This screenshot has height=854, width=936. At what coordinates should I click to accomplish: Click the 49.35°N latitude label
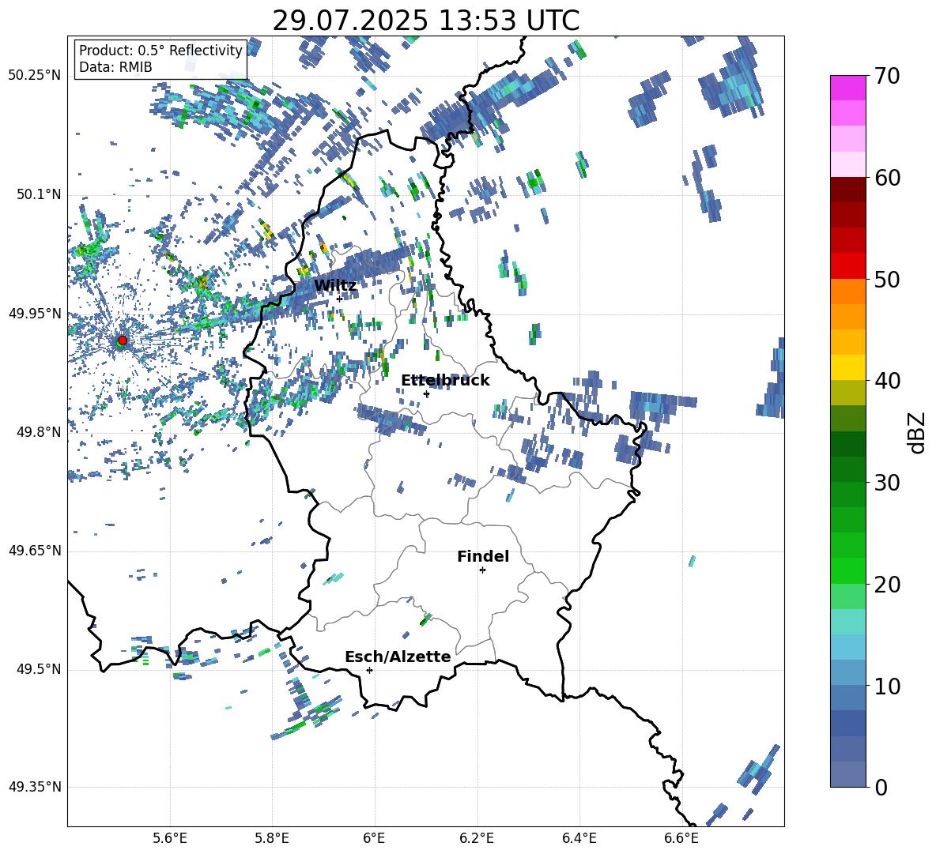pos(35,787)
